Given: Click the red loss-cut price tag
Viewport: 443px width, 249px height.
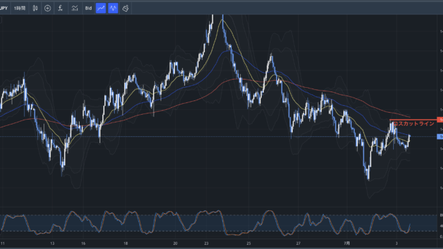Looking at the screenshot, I should click(x=440, y=120).
